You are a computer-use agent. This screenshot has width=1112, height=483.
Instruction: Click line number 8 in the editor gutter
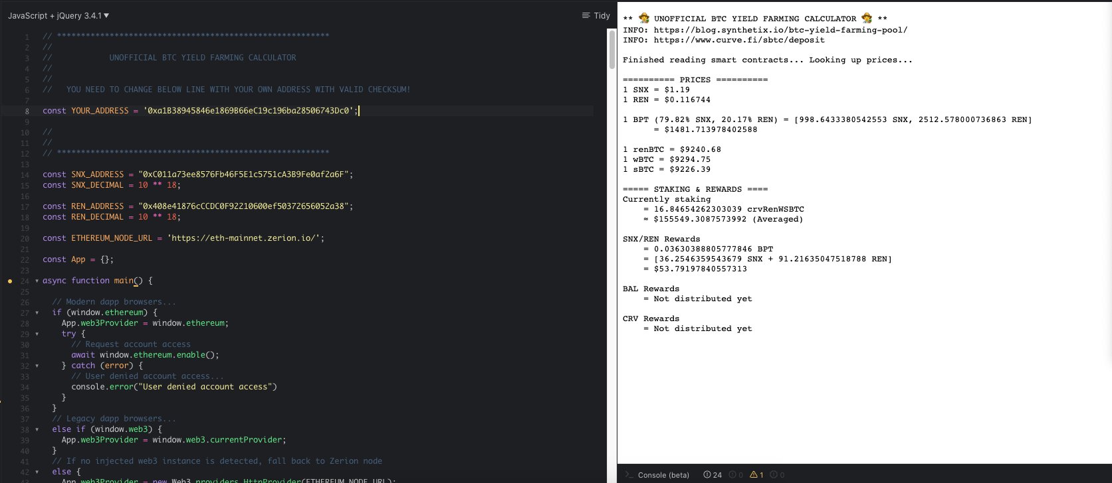[x=27, y=111]
